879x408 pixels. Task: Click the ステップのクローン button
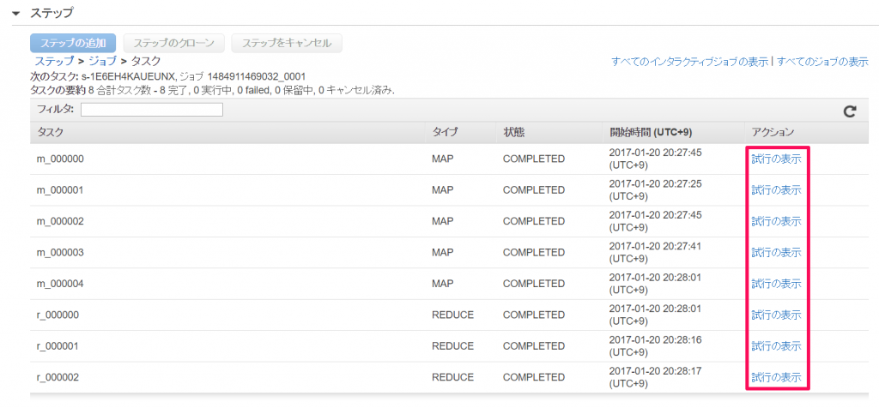[x=173, y=43]
